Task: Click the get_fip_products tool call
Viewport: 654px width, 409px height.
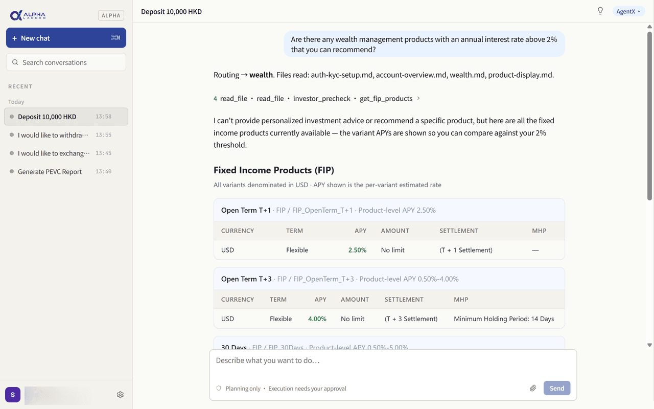Action: pos(386,98)
